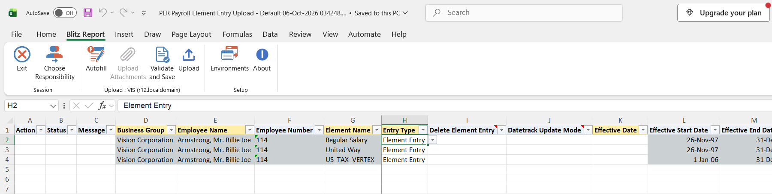Image resolution: width=772 pixels, height=194 pixels.
Task: Select Employee Number 114 in row 2
Action: 289,140
